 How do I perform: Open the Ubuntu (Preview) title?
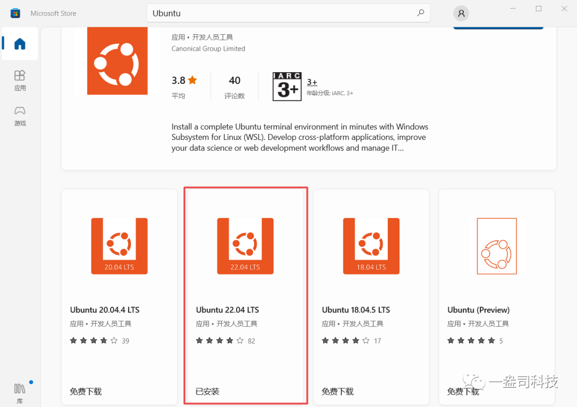[x=478, y=310]
